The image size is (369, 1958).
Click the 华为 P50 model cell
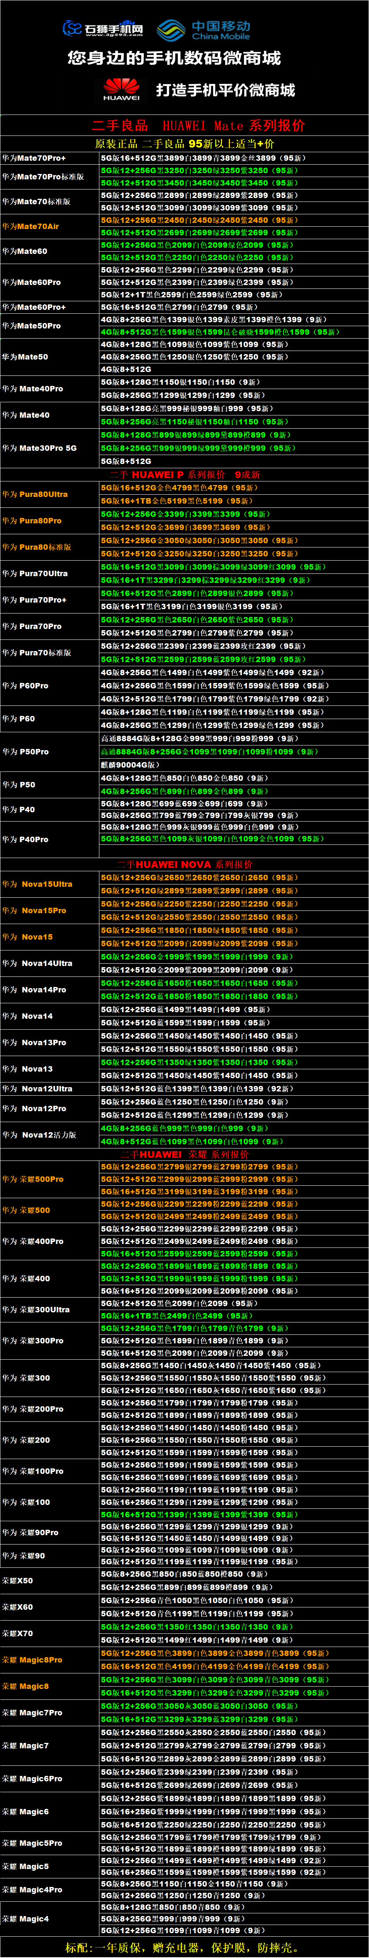click(50, 784)
